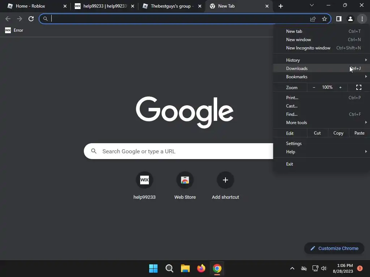370x277 pixels.
Task: Click the browser back arrow
Action: (x=8, y=19)
